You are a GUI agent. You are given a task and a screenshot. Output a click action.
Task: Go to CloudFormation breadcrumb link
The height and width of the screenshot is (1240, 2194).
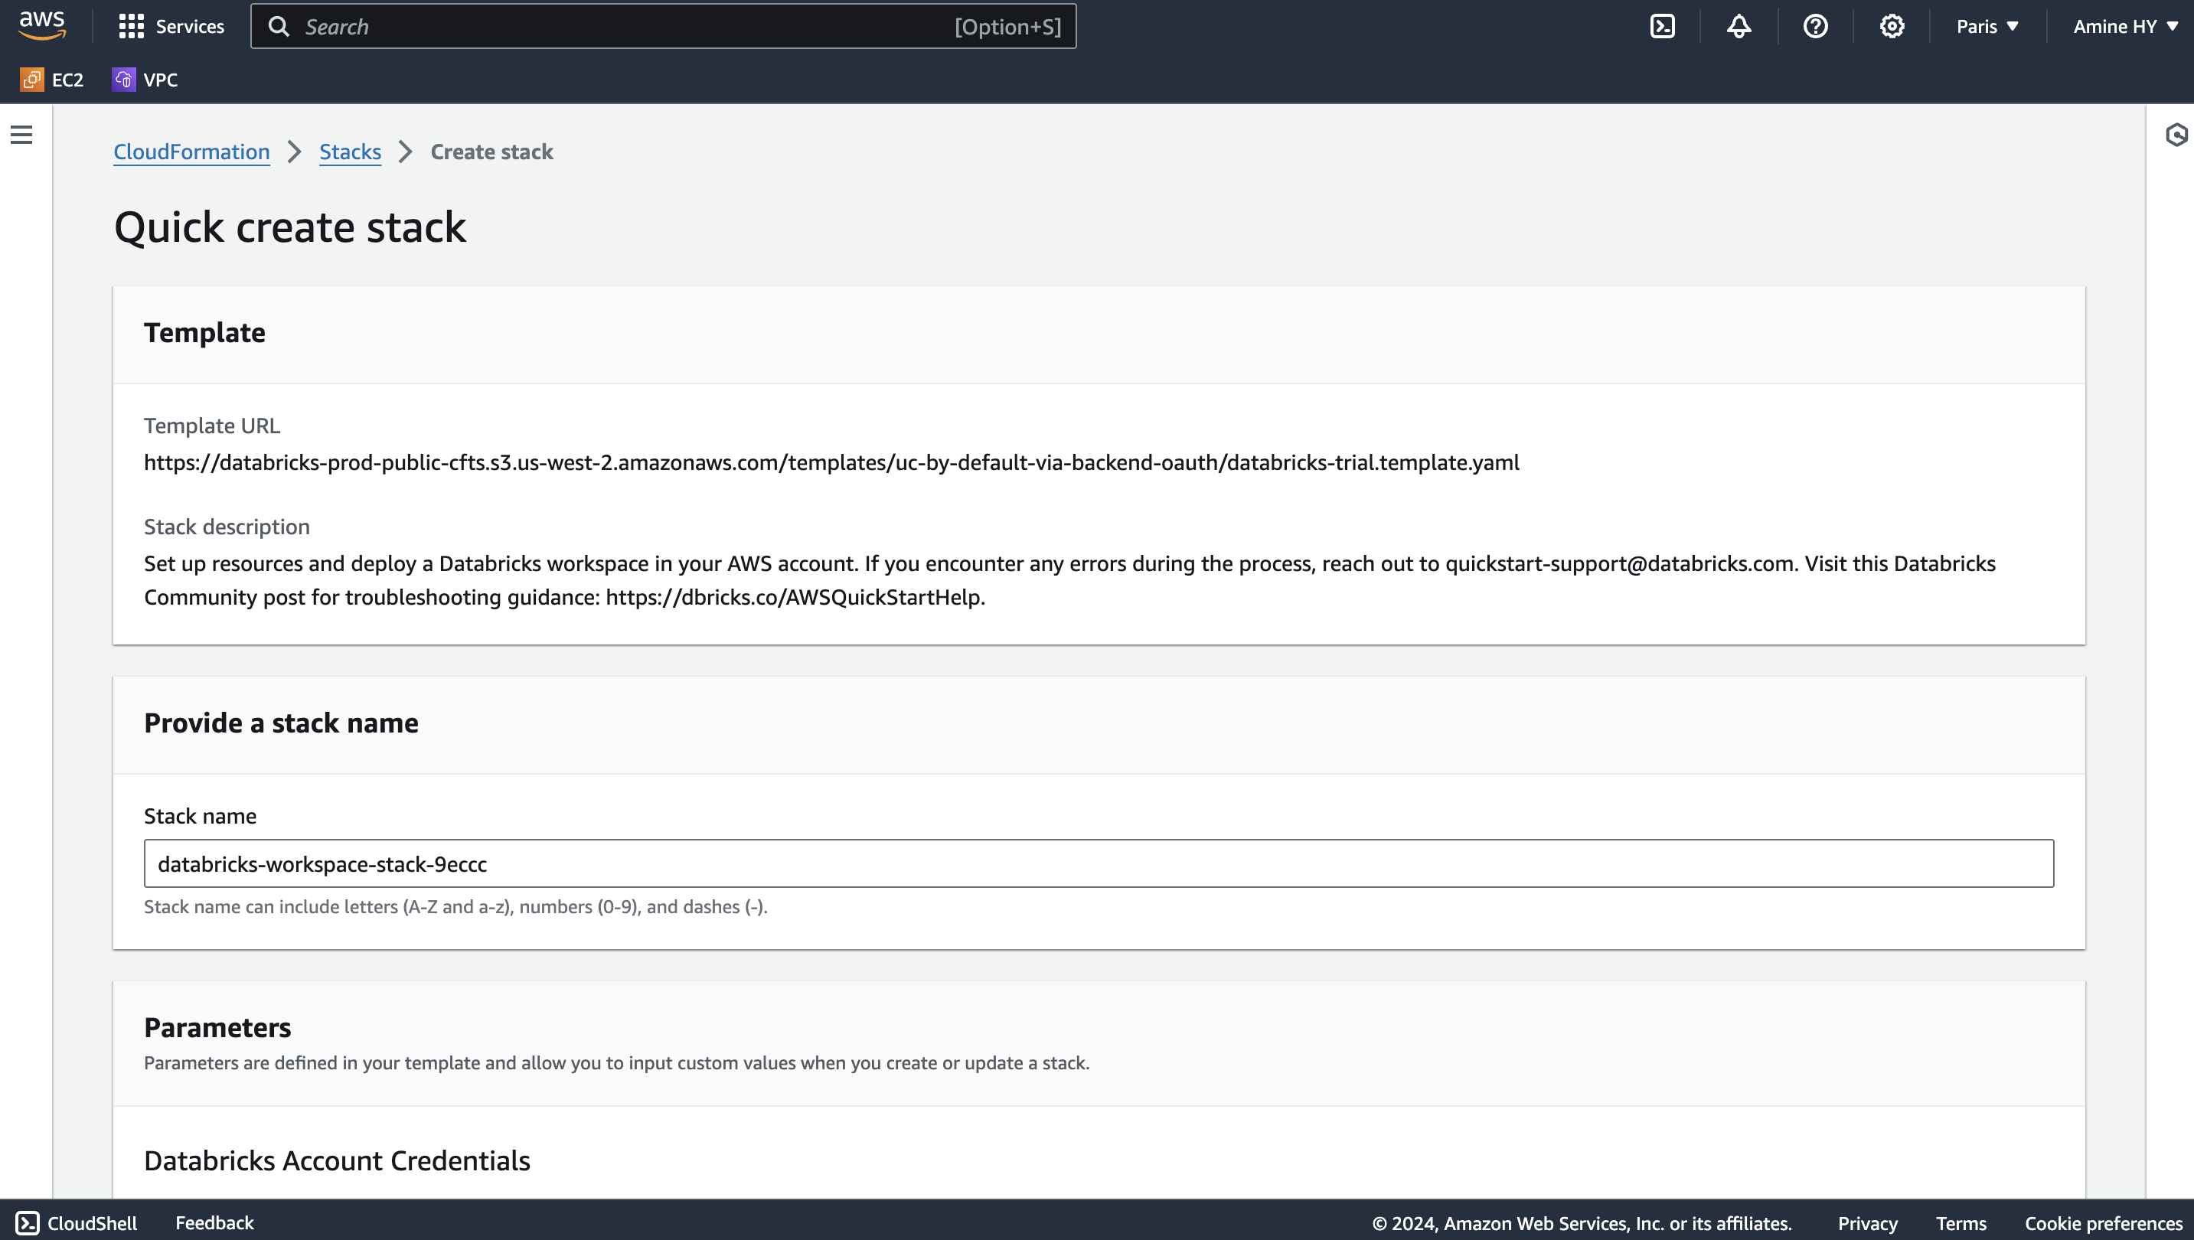tap(191, 152)
